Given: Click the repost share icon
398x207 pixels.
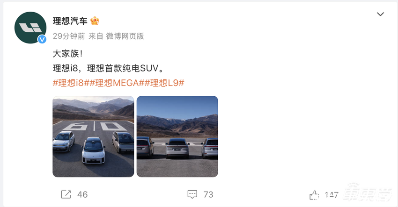Looking at the screenshot, I should 66,194.
